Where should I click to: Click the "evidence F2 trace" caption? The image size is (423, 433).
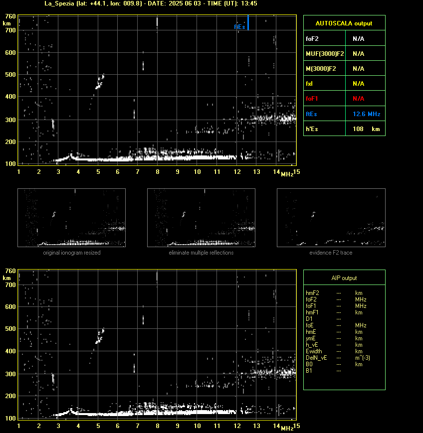pyautogui.click(x=331, y=253)
